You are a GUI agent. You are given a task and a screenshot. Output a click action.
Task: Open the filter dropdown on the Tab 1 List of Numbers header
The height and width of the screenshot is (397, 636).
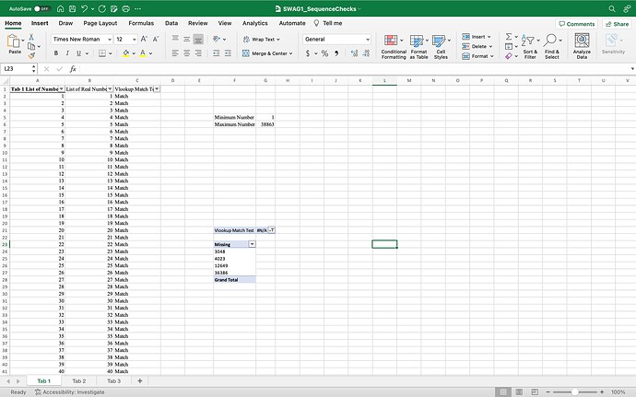point(61,88)
